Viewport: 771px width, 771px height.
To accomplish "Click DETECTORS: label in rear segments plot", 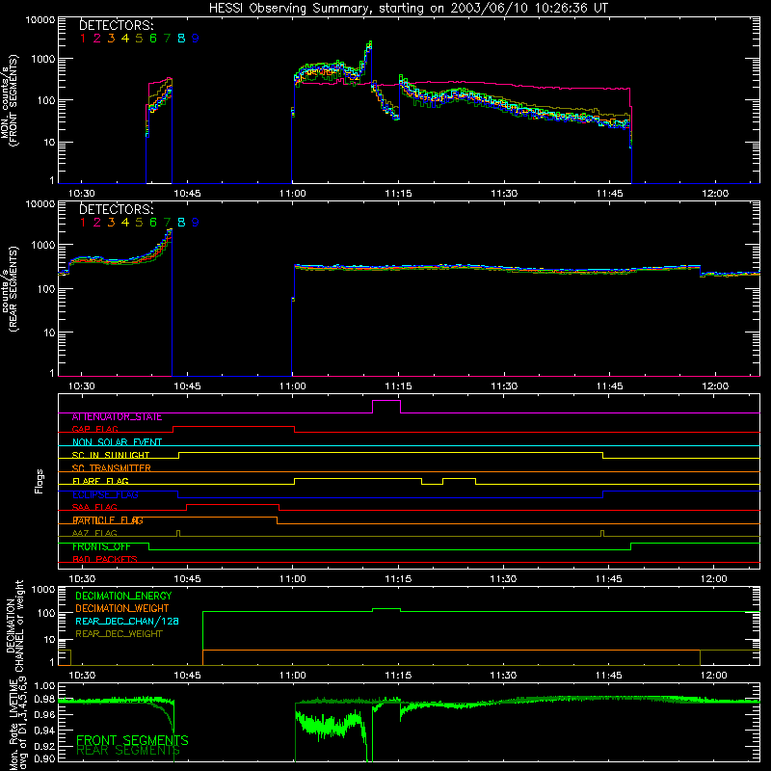I will tap(117, 209).
